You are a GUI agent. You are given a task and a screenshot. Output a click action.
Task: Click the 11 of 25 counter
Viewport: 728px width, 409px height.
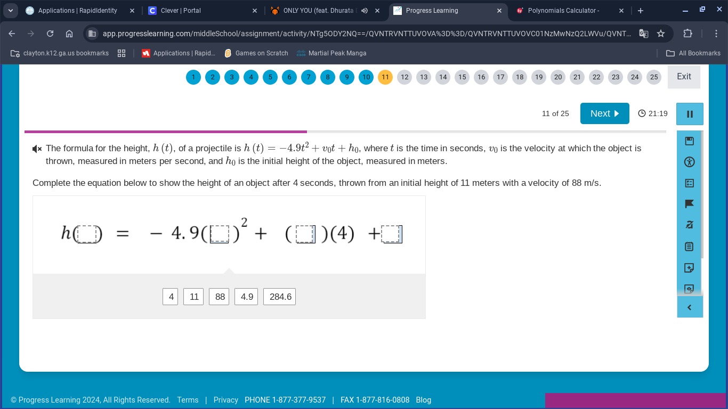point(555,113)
